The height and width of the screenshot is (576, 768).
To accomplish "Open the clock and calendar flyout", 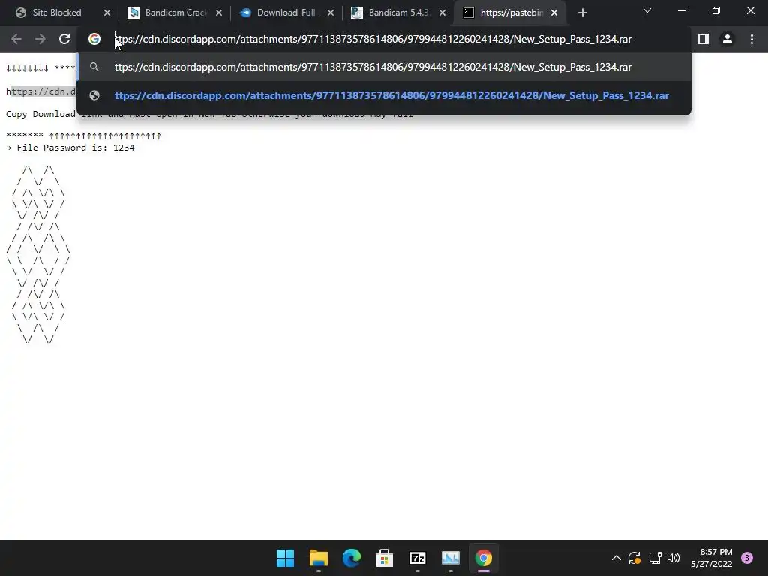I will (712, 558).
